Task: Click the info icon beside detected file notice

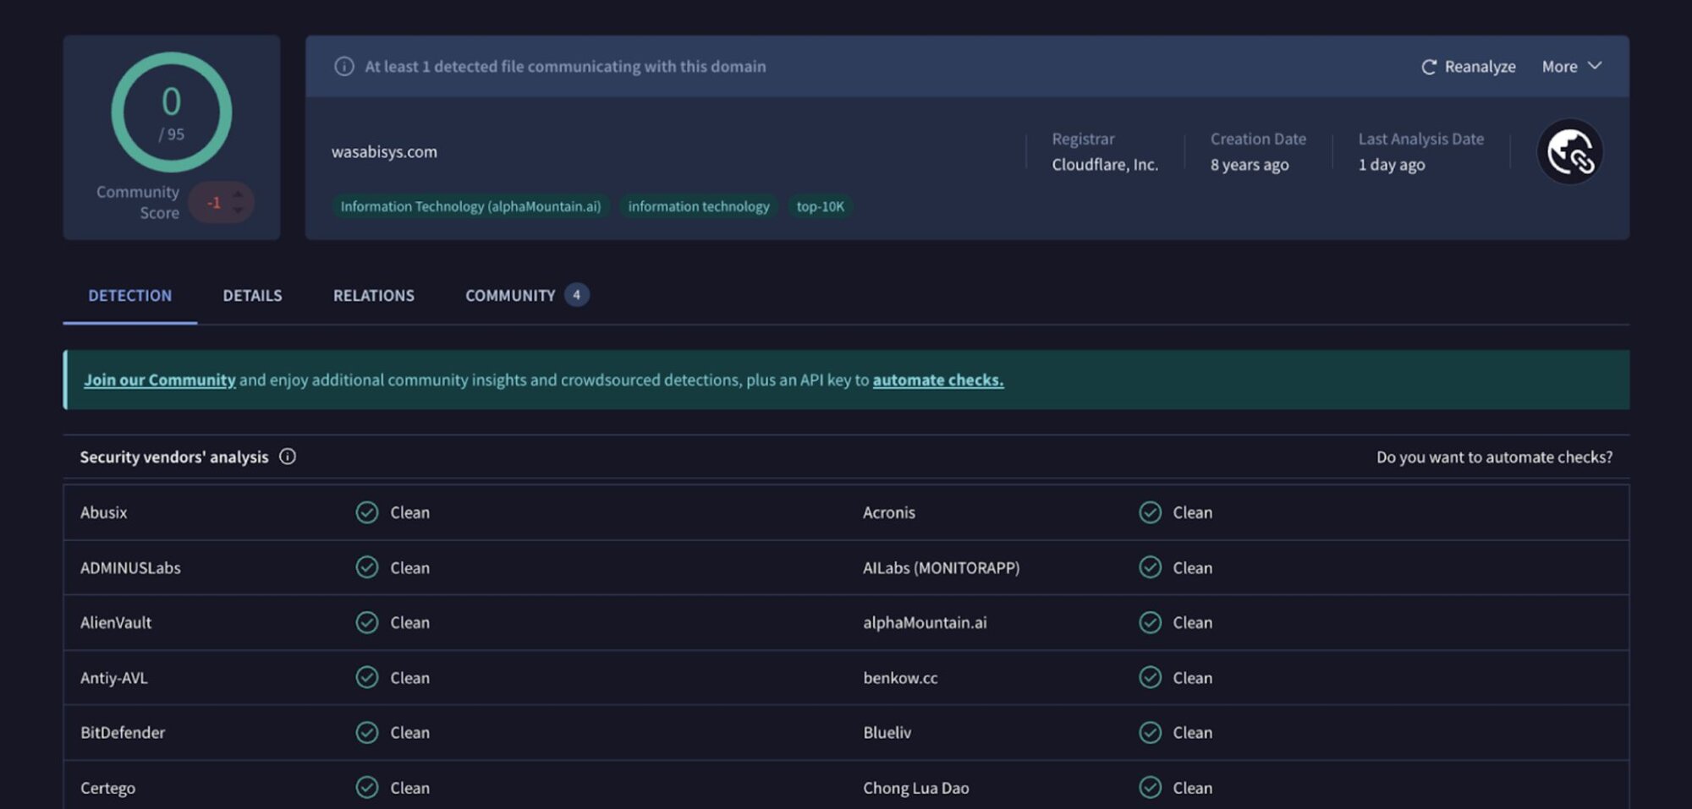Action: [343, 66]
